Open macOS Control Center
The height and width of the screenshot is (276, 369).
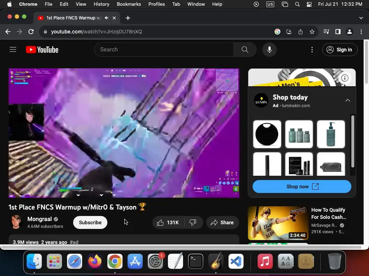[x=309, y=4]
